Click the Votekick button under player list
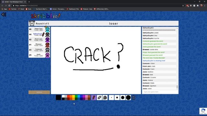The image size is (207, 116). click(x=39, y=92)
